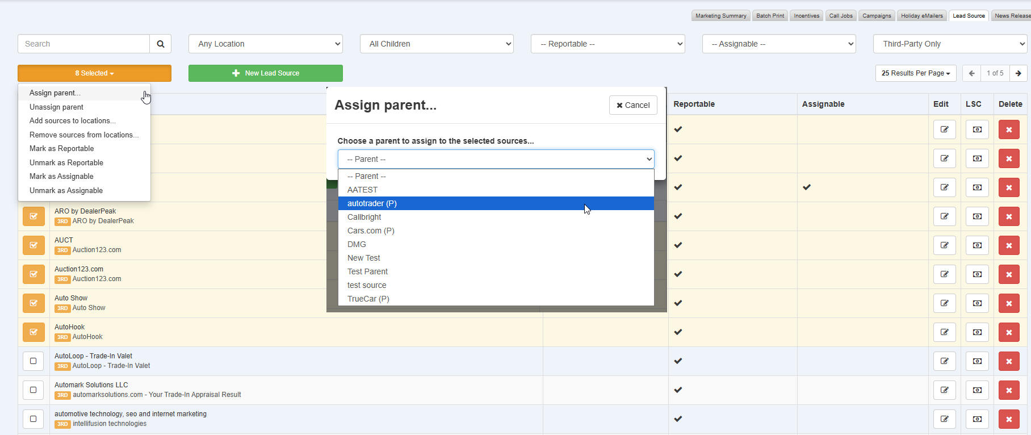This screenshot has height=435, width=1031.
Task: Delete the Auto Show lead source
Action: tap(1009, 303)
